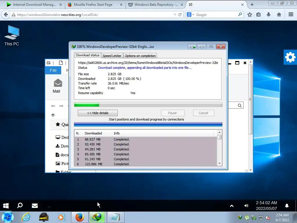
Task: Open the This PC desktop icon
Action: [12, 36]
